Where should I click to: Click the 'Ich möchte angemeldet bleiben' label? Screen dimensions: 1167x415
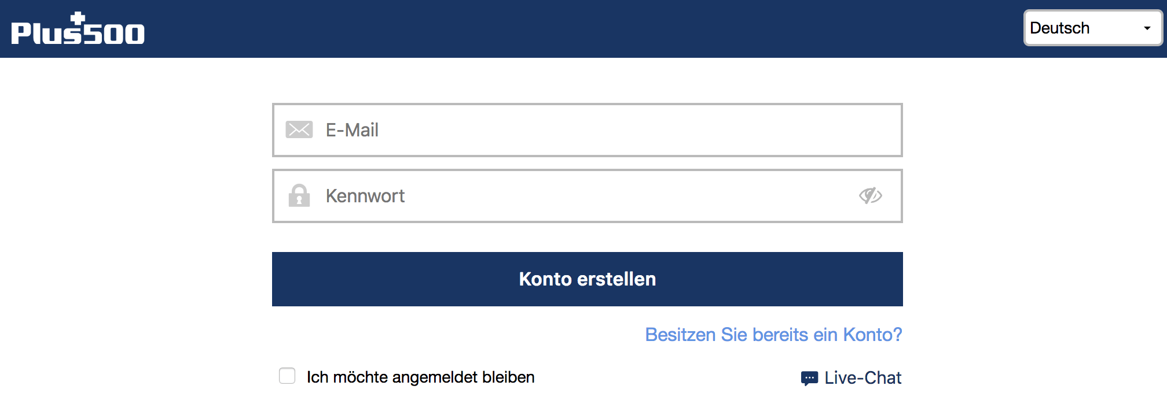420,377
